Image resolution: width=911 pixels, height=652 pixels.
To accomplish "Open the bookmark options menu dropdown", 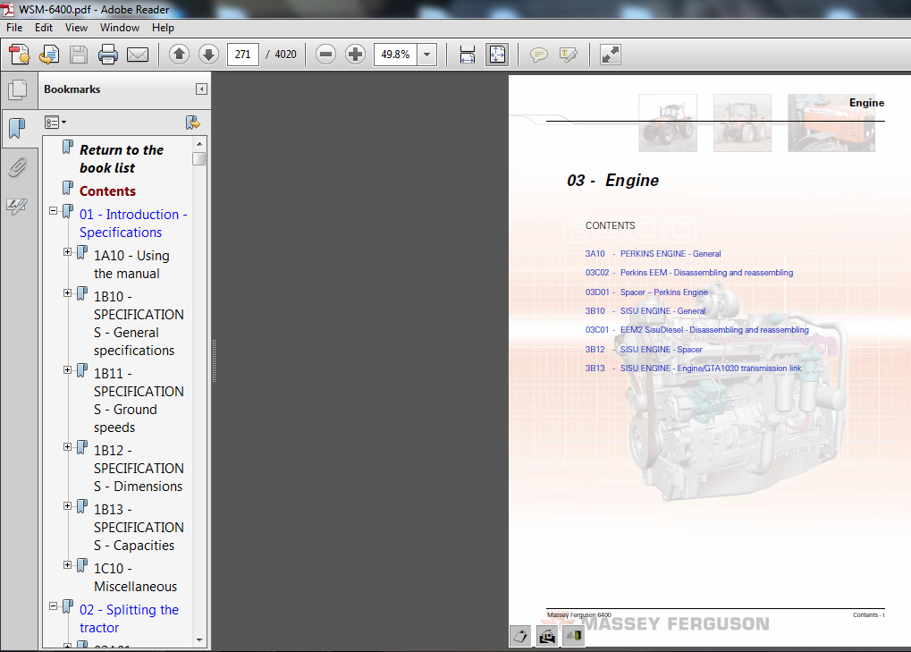I will click(55, 122).
